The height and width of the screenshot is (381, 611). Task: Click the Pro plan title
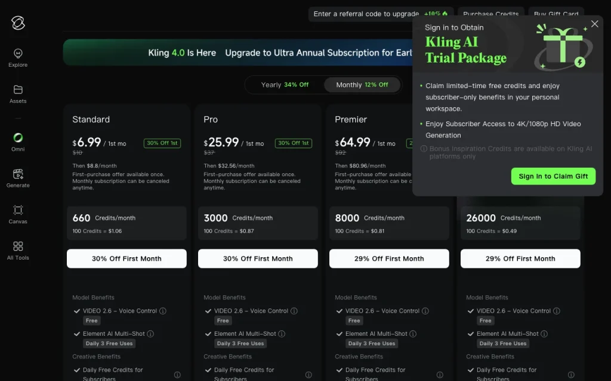(x=211, y=119)
